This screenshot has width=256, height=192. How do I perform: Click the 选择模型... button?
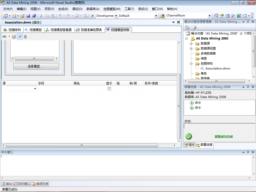pos(36,66)
